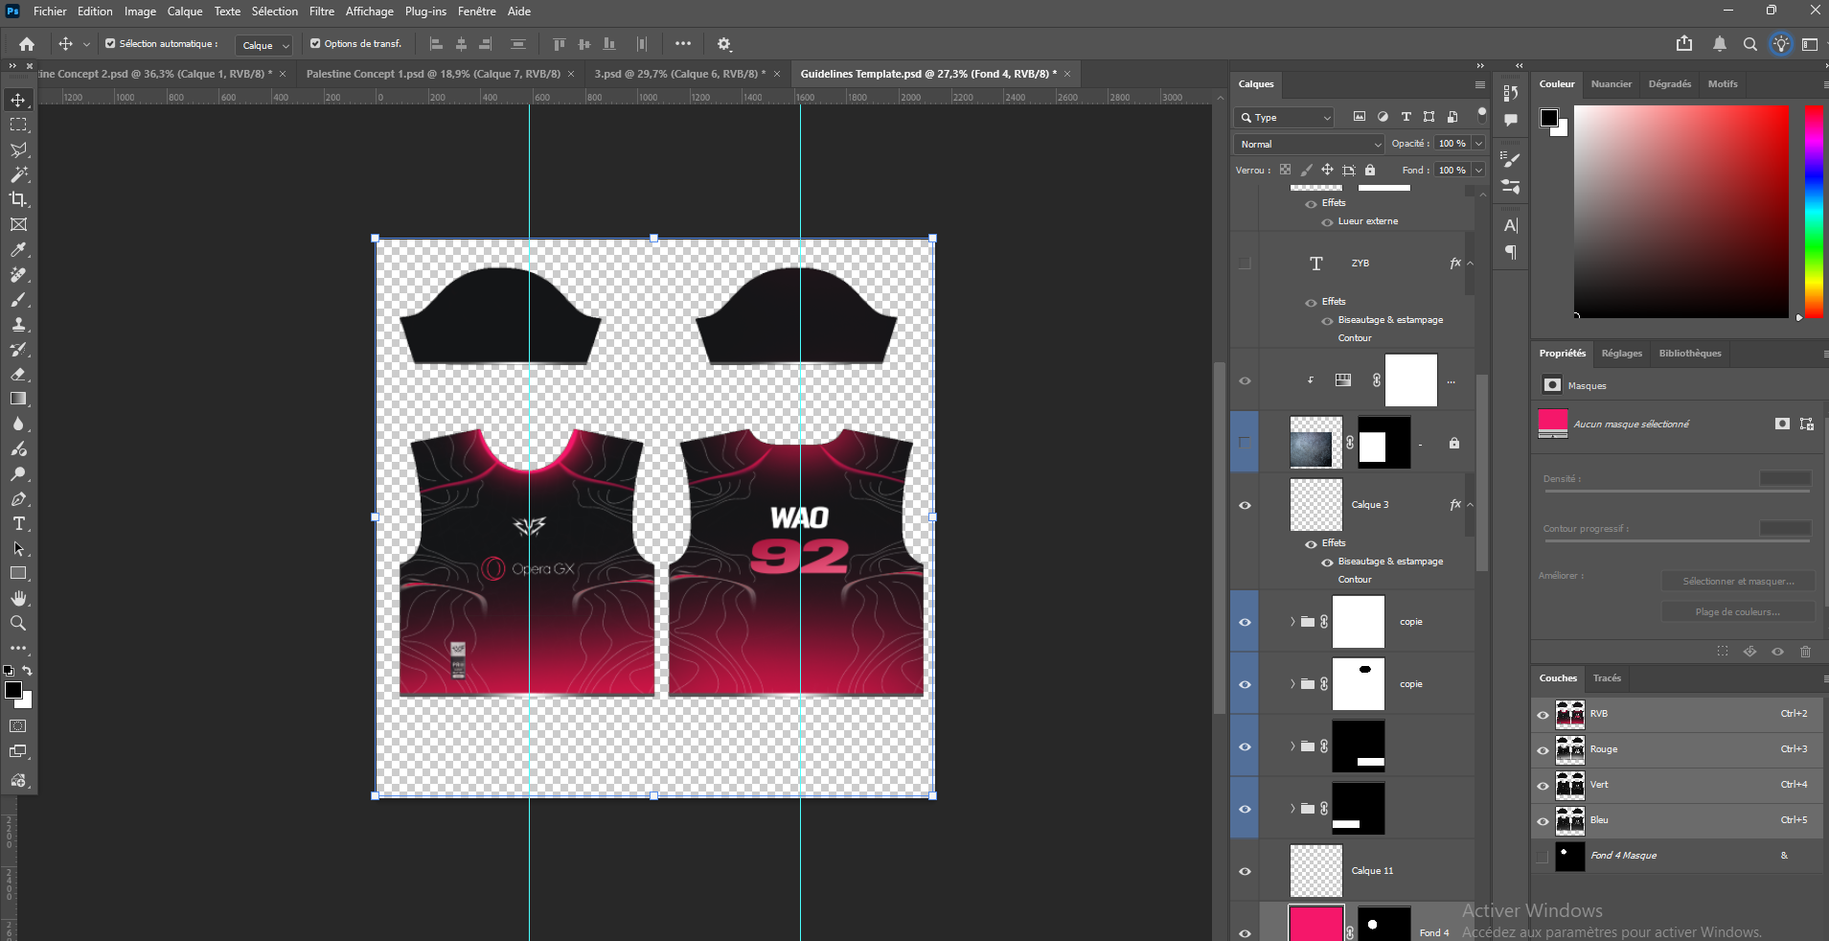
Task: Uncheck Options de transf. checkbox
Action: 315,44
